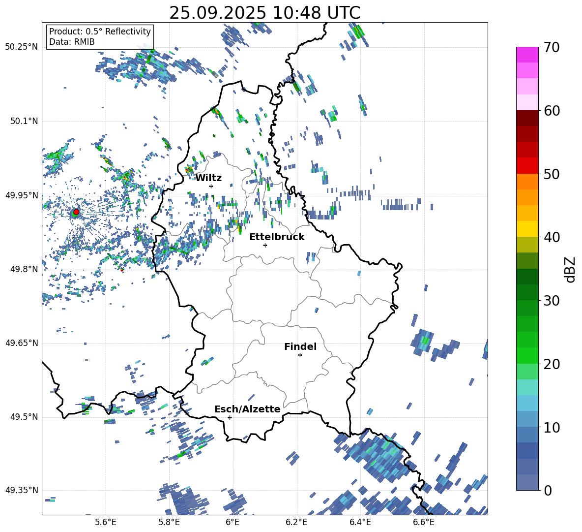The image size is (582, 532).
Task: Click the Findel station cross marker
Action: 300,355
